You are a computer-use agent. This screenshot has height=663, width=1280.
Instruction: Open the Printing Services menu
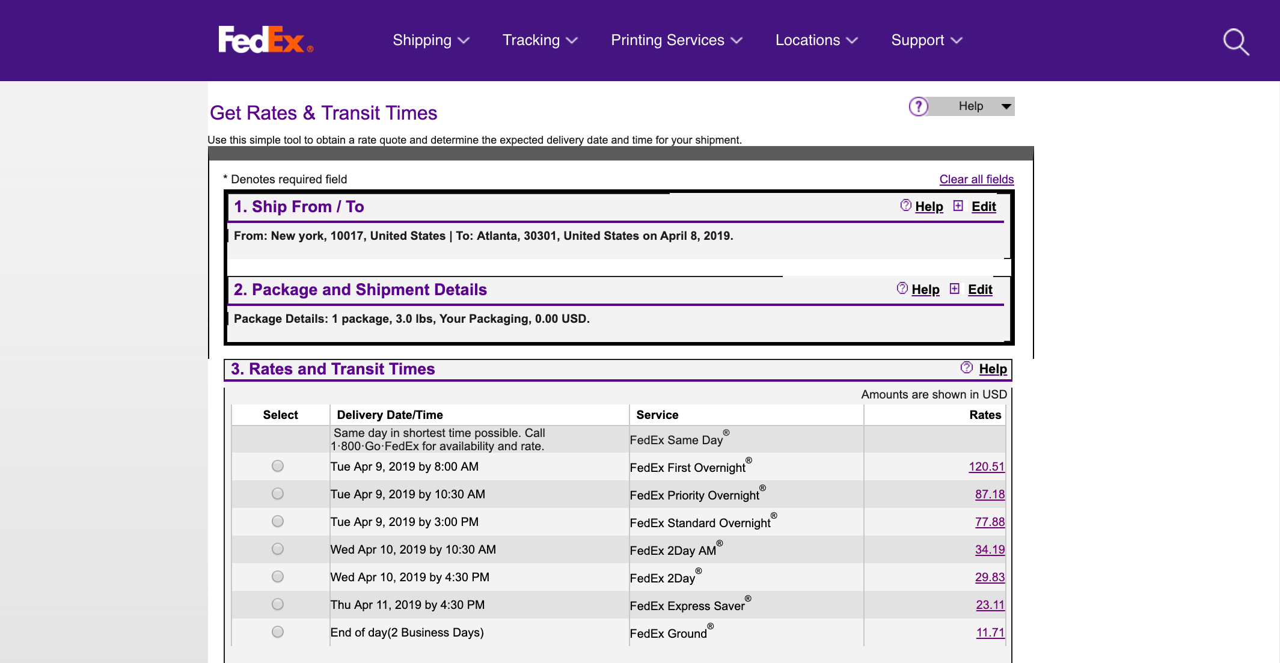click(676, 40)
